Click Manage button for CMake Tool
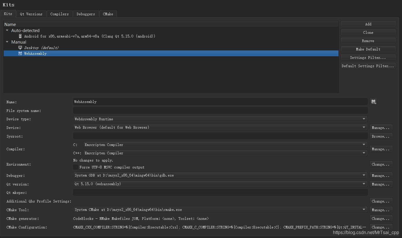 381,210
